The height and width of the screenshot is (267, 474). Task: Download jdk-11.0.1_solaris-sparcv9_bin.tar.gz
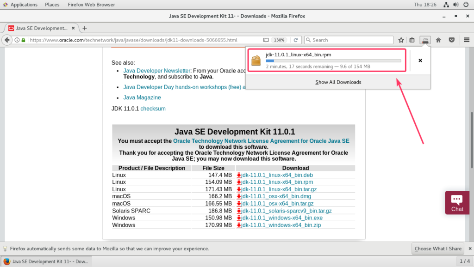click(286, 211)
